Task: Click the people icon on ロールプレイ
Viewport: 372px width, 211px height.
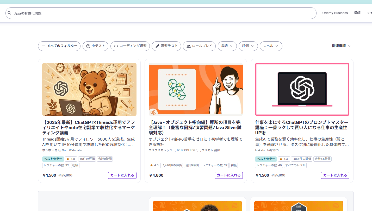Action: tap(189, 46)
